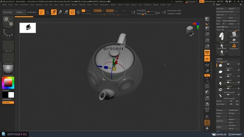Adjust the Draw Size slider
Viewport: 244px width, 137px height.
148,14
